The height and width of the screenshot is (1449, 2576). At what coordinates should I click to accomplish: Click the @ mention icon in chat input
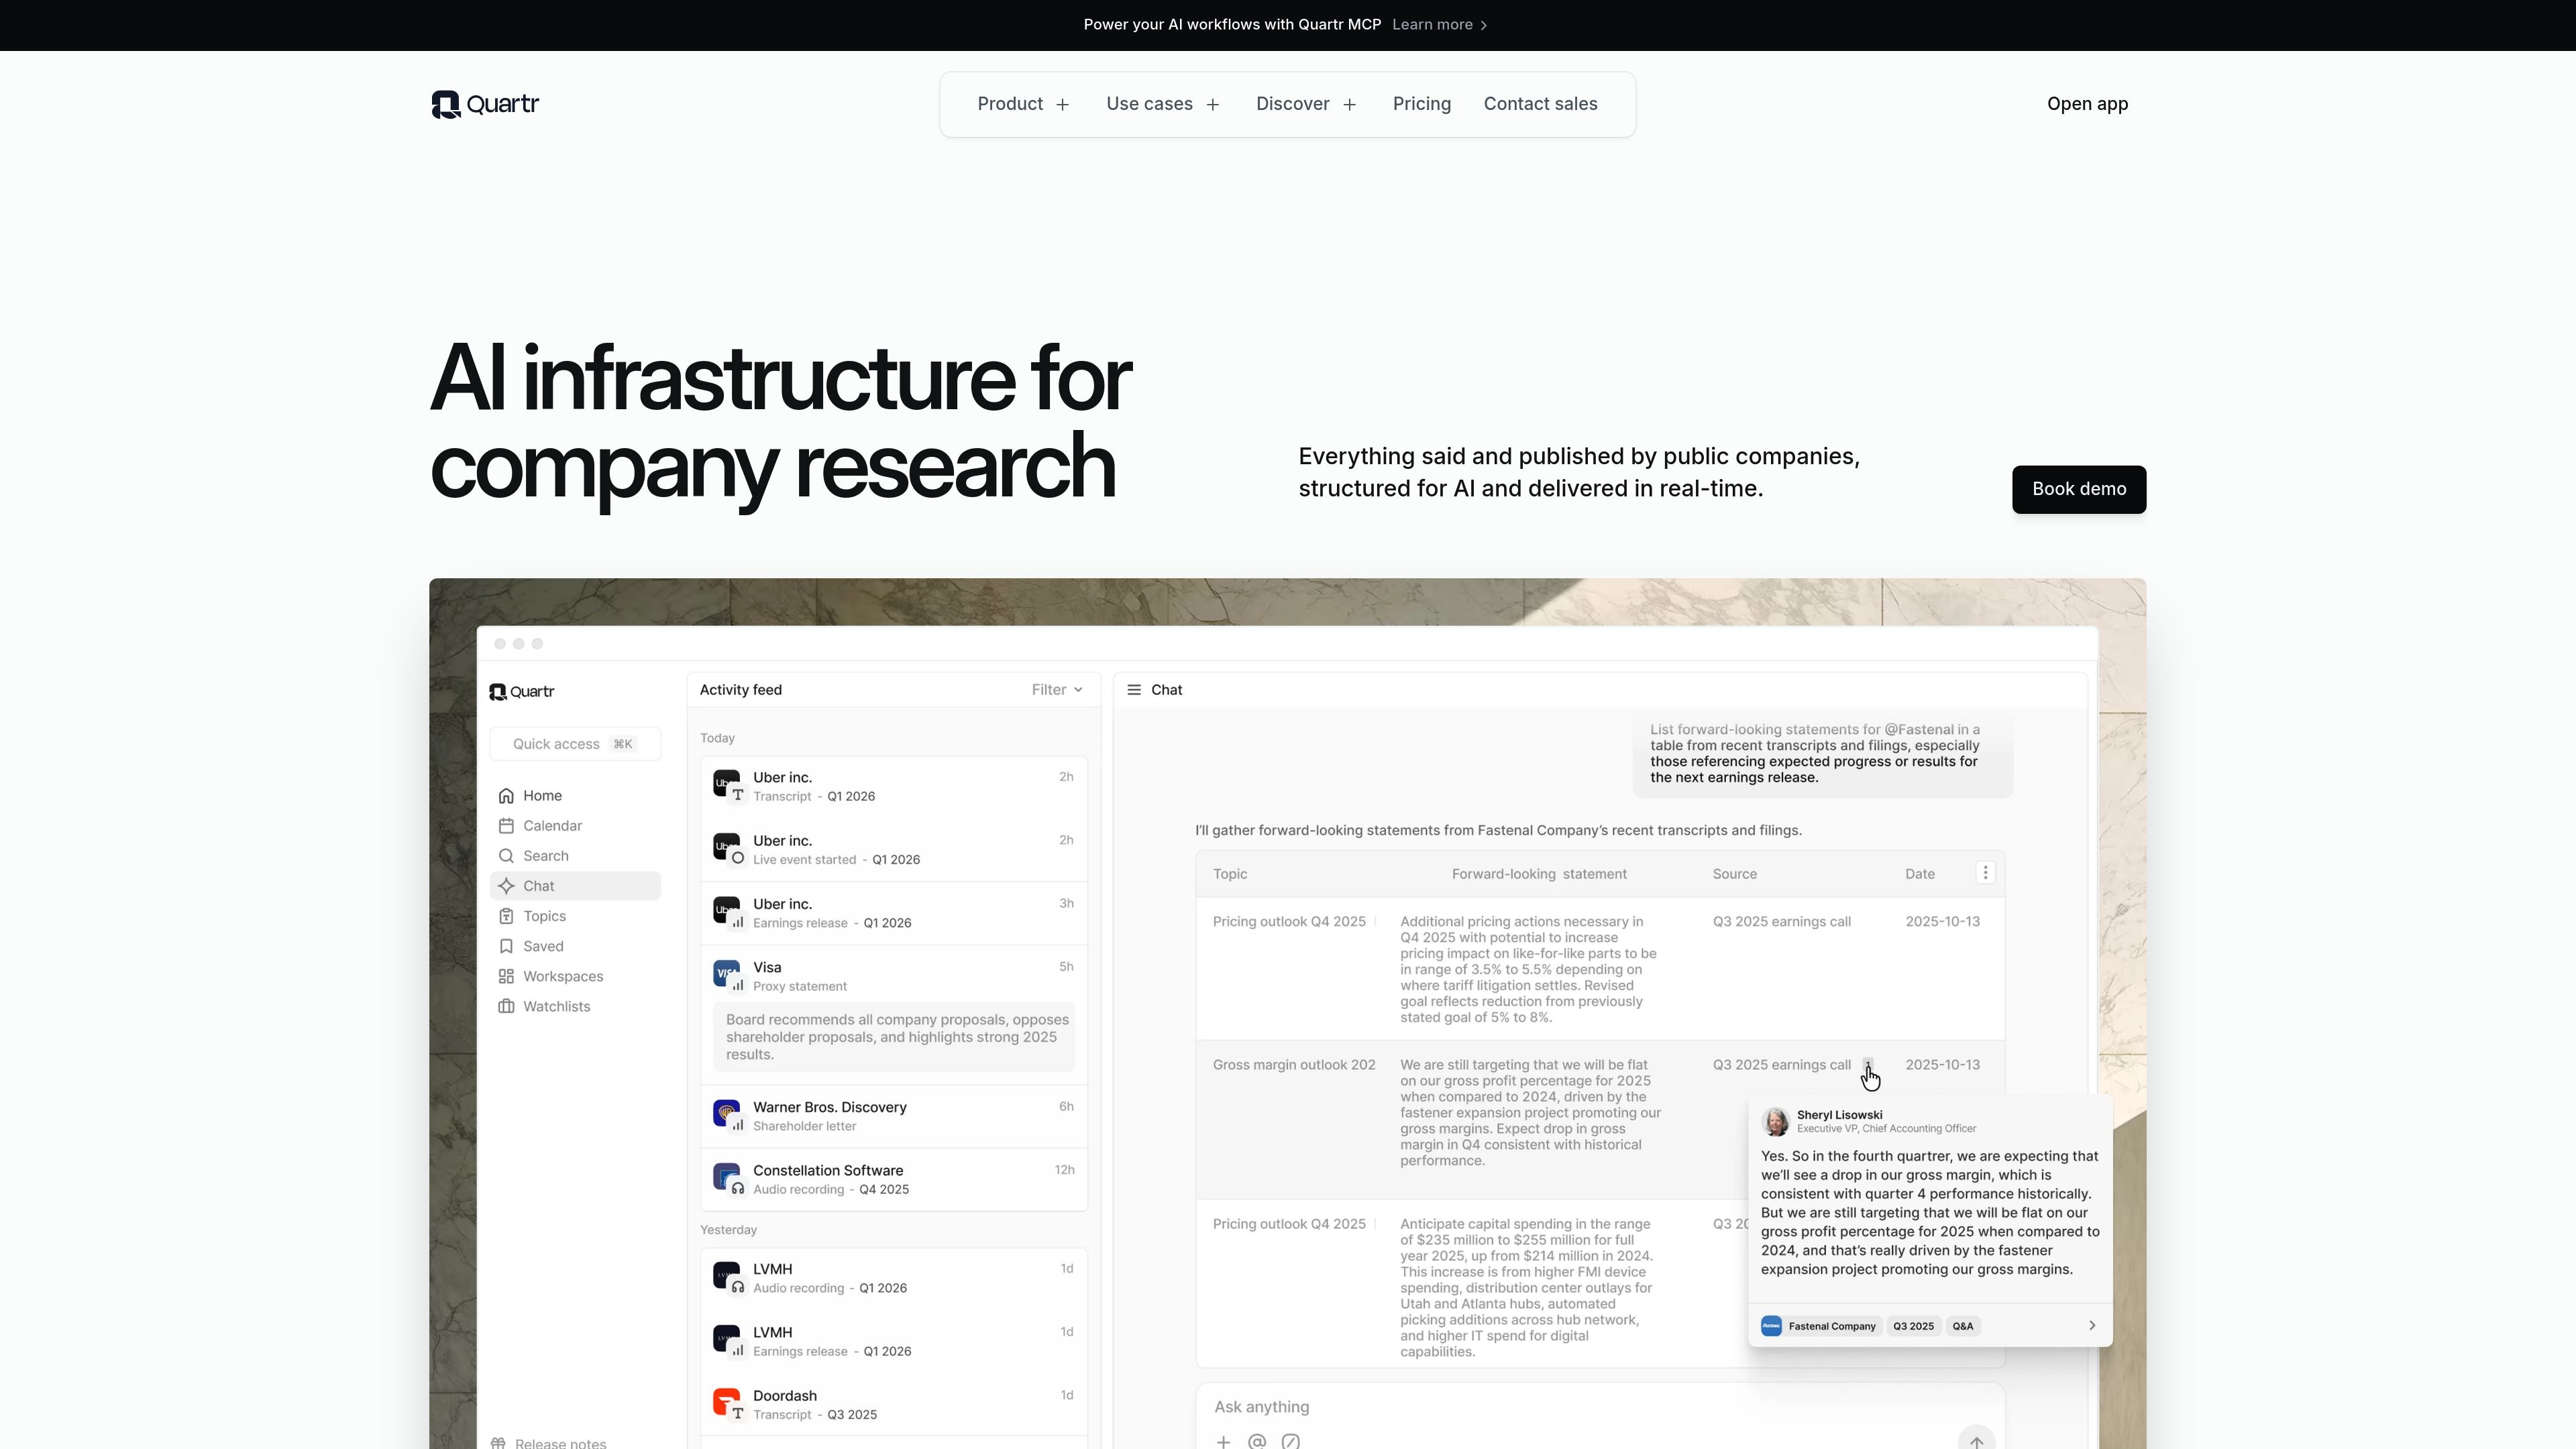[x=1257, y=1441]
